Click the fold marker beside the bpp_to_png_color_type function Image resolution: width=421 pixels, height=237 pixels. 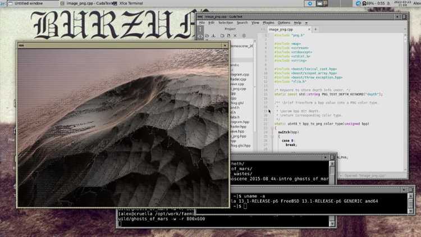click(x=272, y=128)
